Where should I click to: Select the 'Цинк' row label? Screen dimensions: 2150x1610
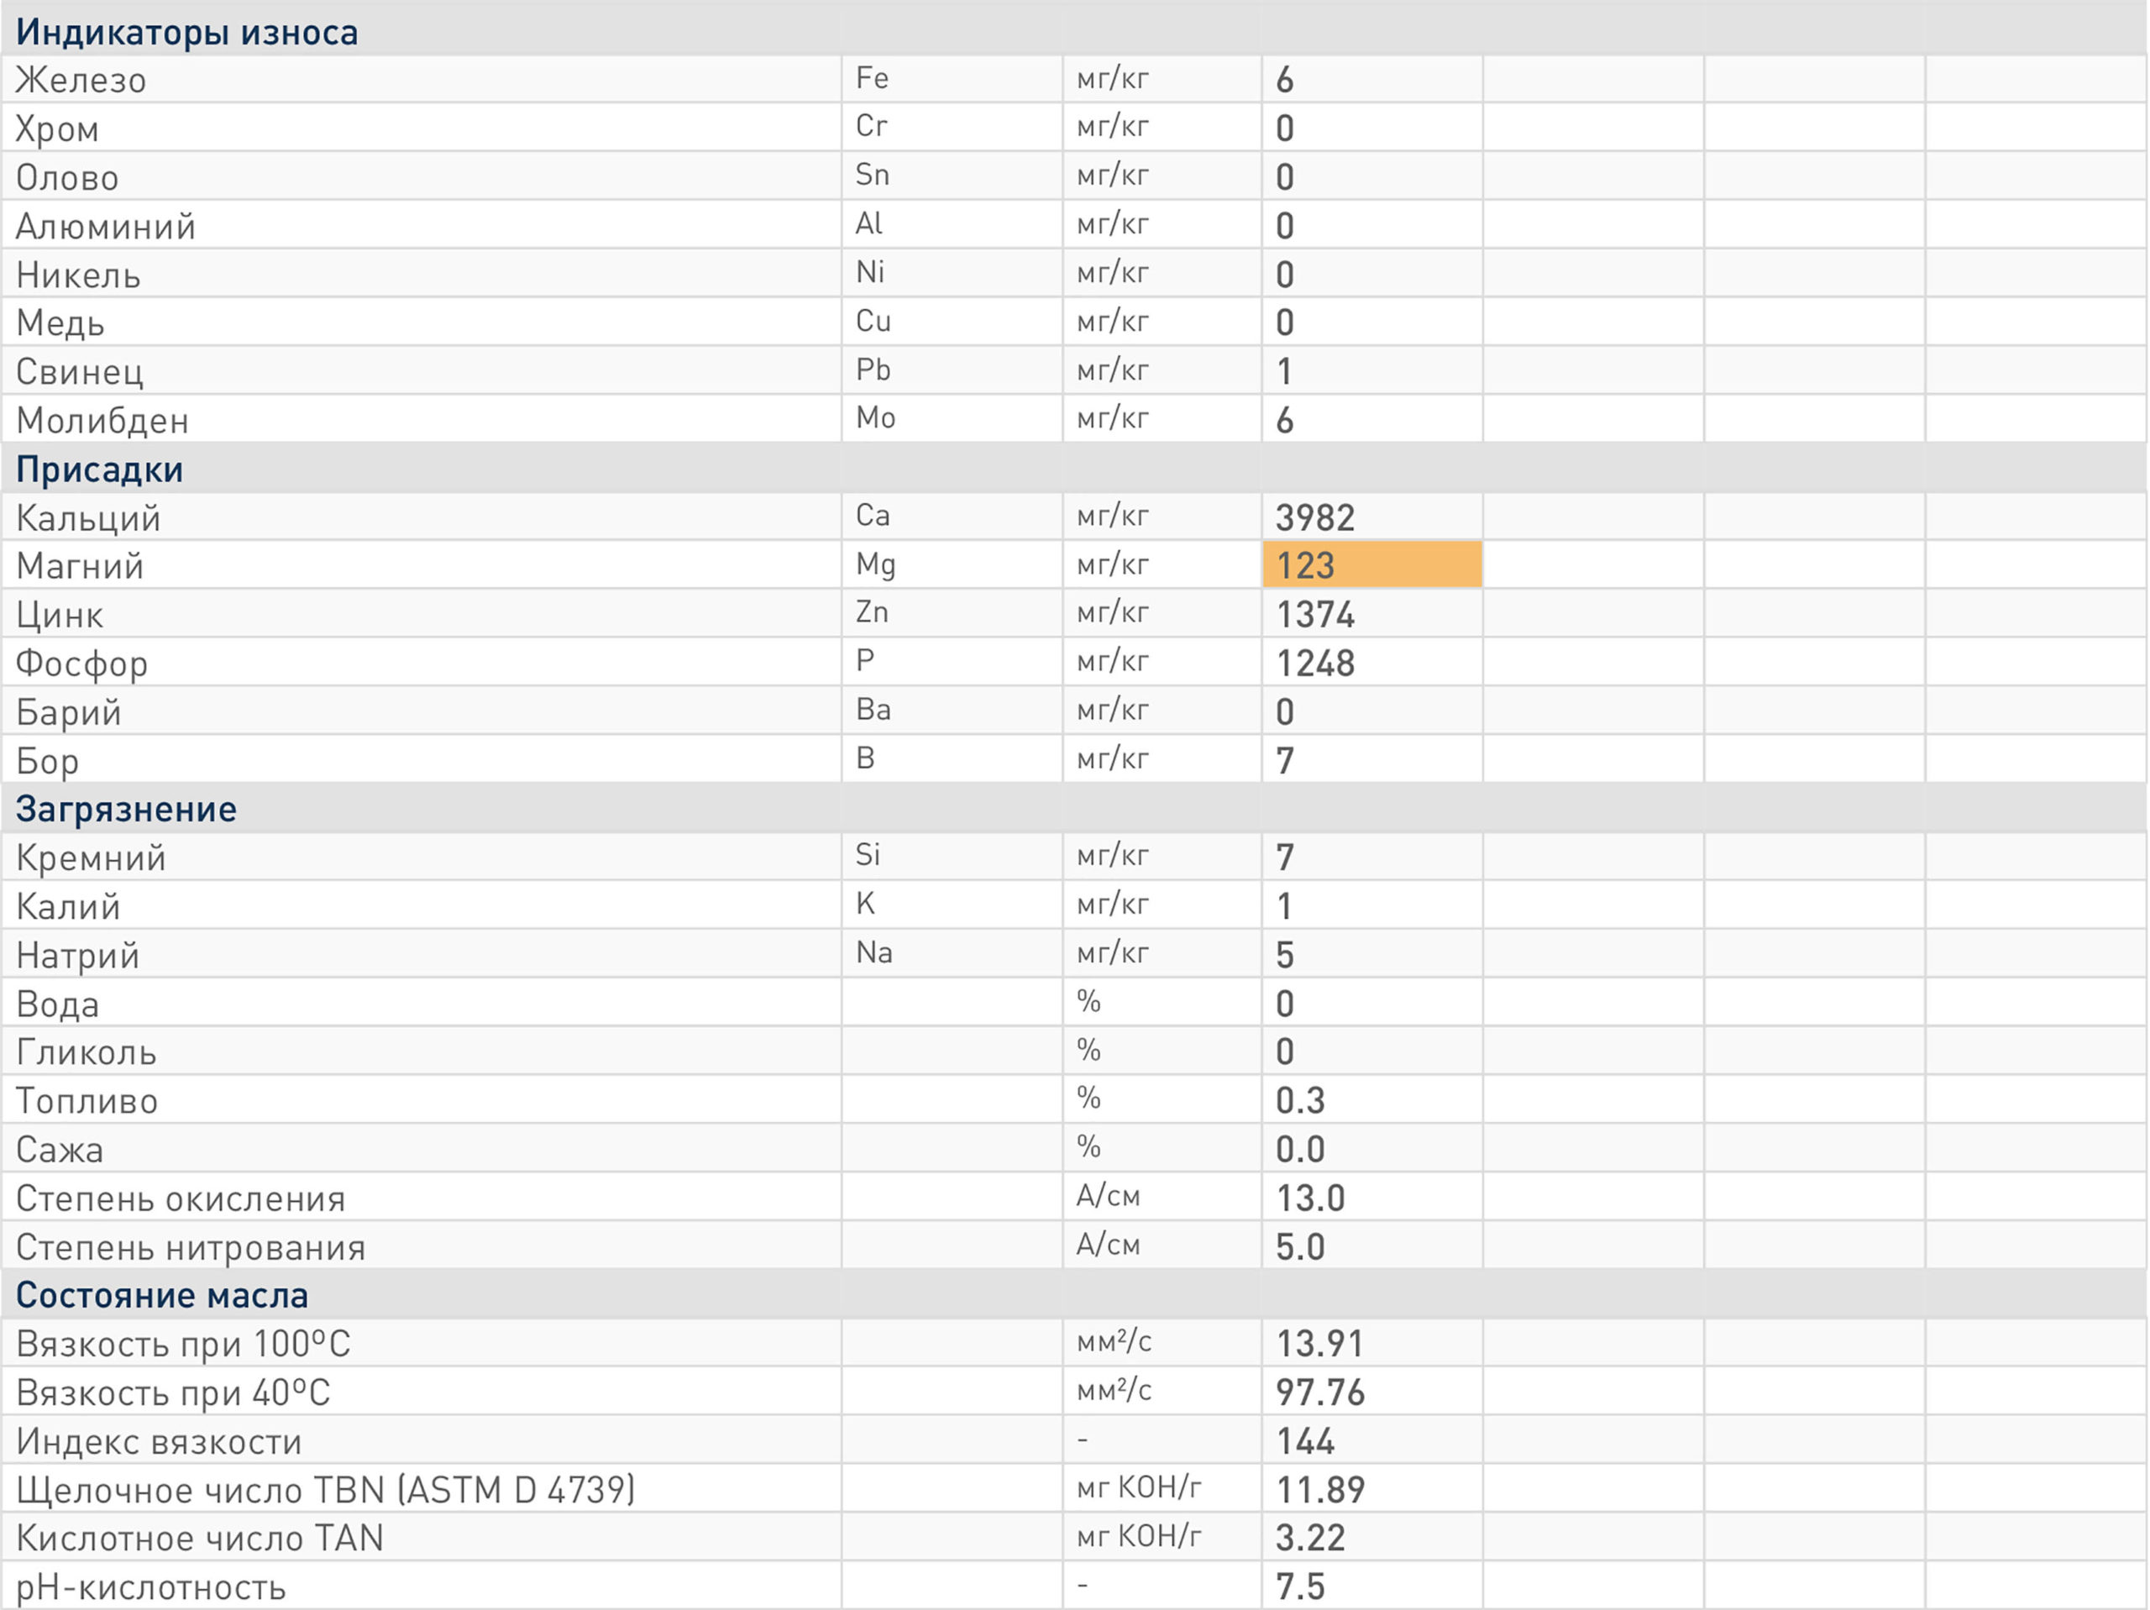(x=60, y=615)
